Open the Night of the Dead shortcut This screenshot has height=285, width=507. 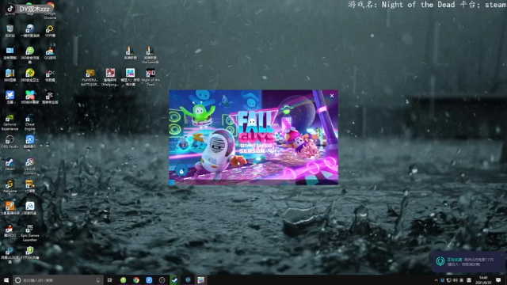pos(151,77)
